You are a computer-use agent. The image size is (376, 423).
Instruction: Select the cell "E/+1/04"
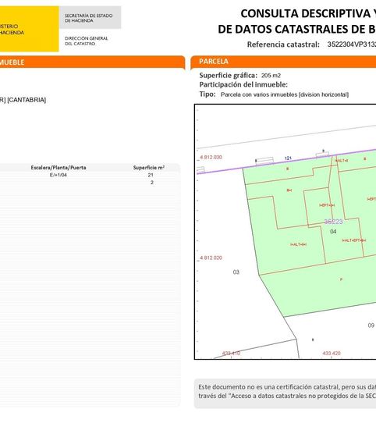59,175
